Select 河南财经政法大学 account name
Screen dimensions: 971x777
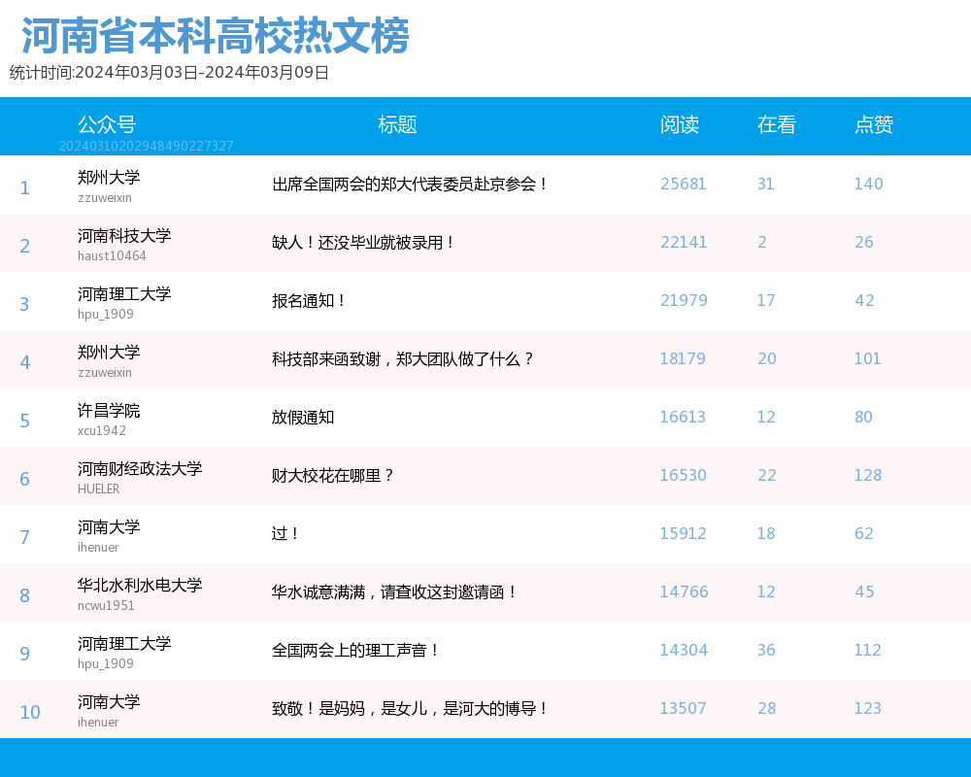[x=140, y=468]
